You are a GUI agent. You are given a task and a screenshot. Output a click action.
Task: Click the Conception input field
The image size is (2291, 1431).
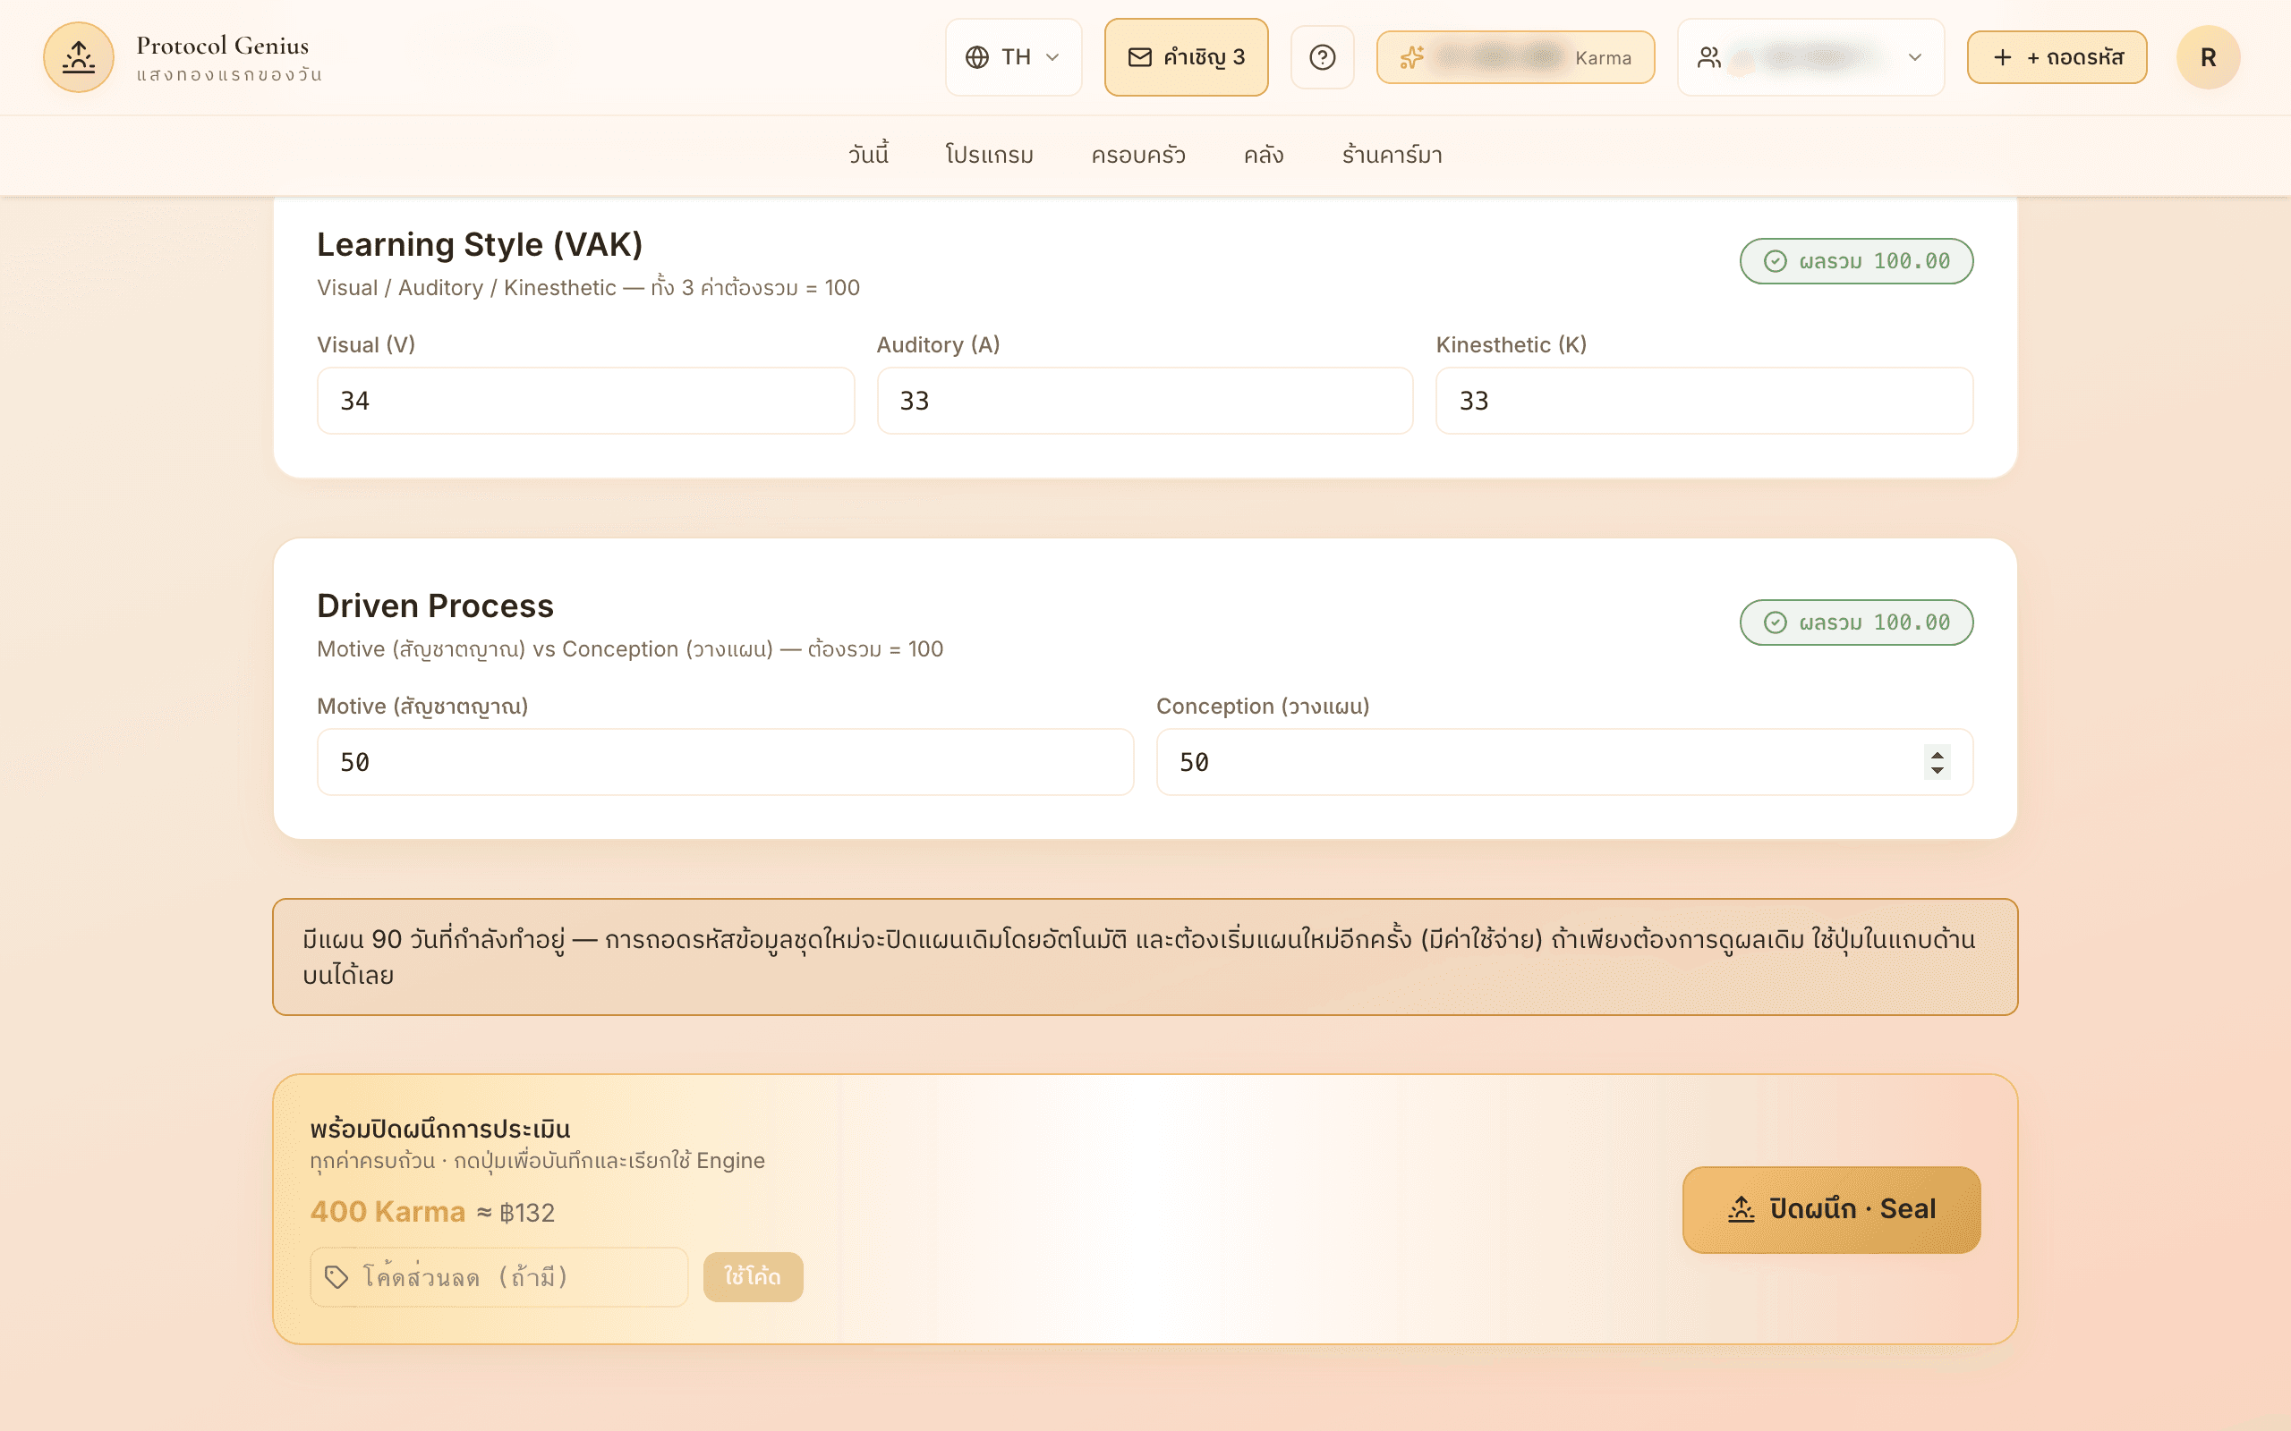1565,762
